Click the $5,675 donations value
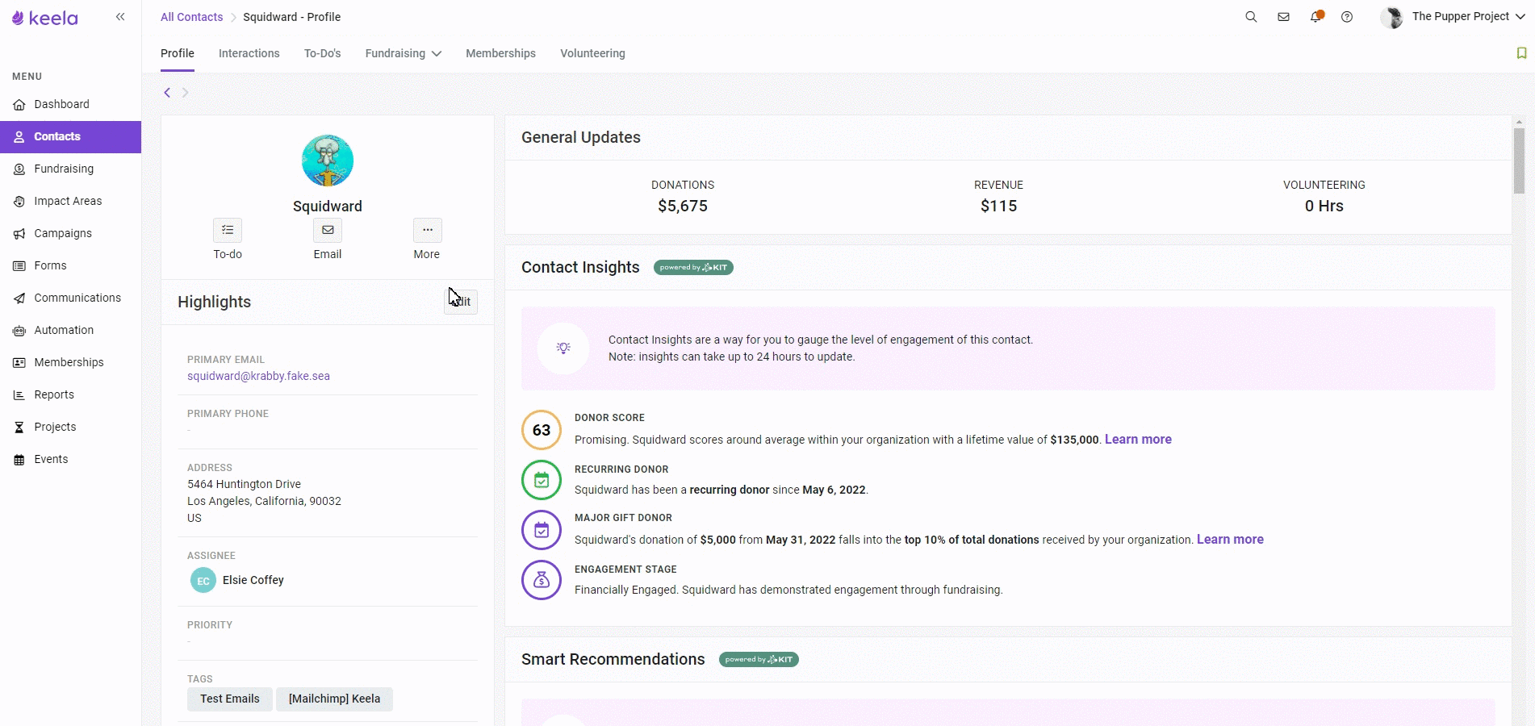Screen dimensions: 1535x726 coord(683,206)
